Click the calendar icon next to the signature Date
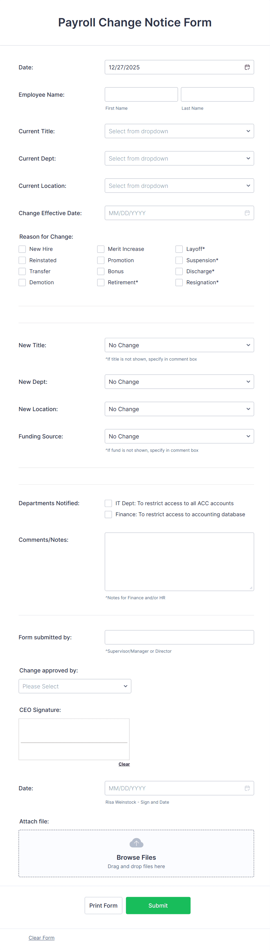Viewport: 270px width, 950px height. tap(247, 788)
